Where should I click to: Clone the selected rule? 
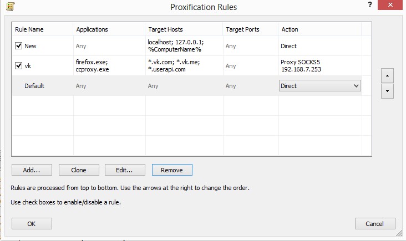pyautogui.click(x=79, y=170)
